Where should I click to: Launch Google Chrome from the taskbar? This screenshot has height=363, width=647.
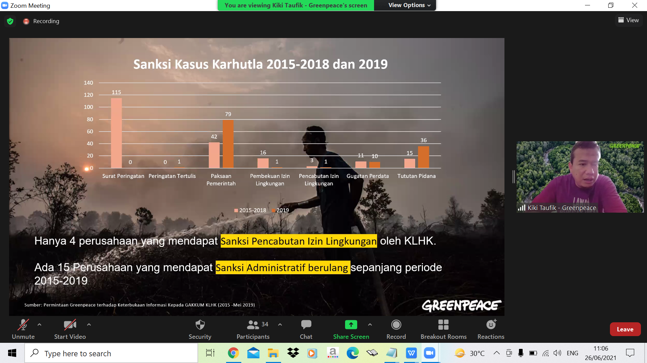click(x=234, y=353)
